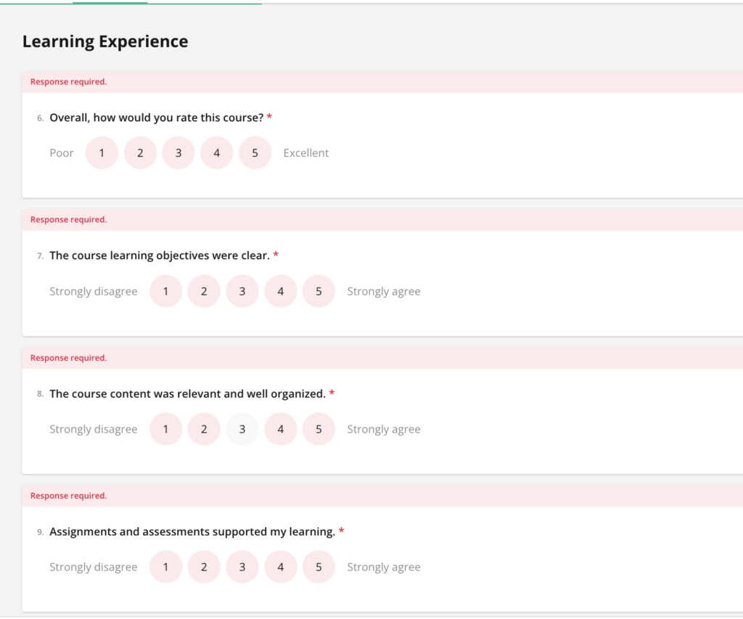Mark 5 for course content well organized

pos(319,429)
